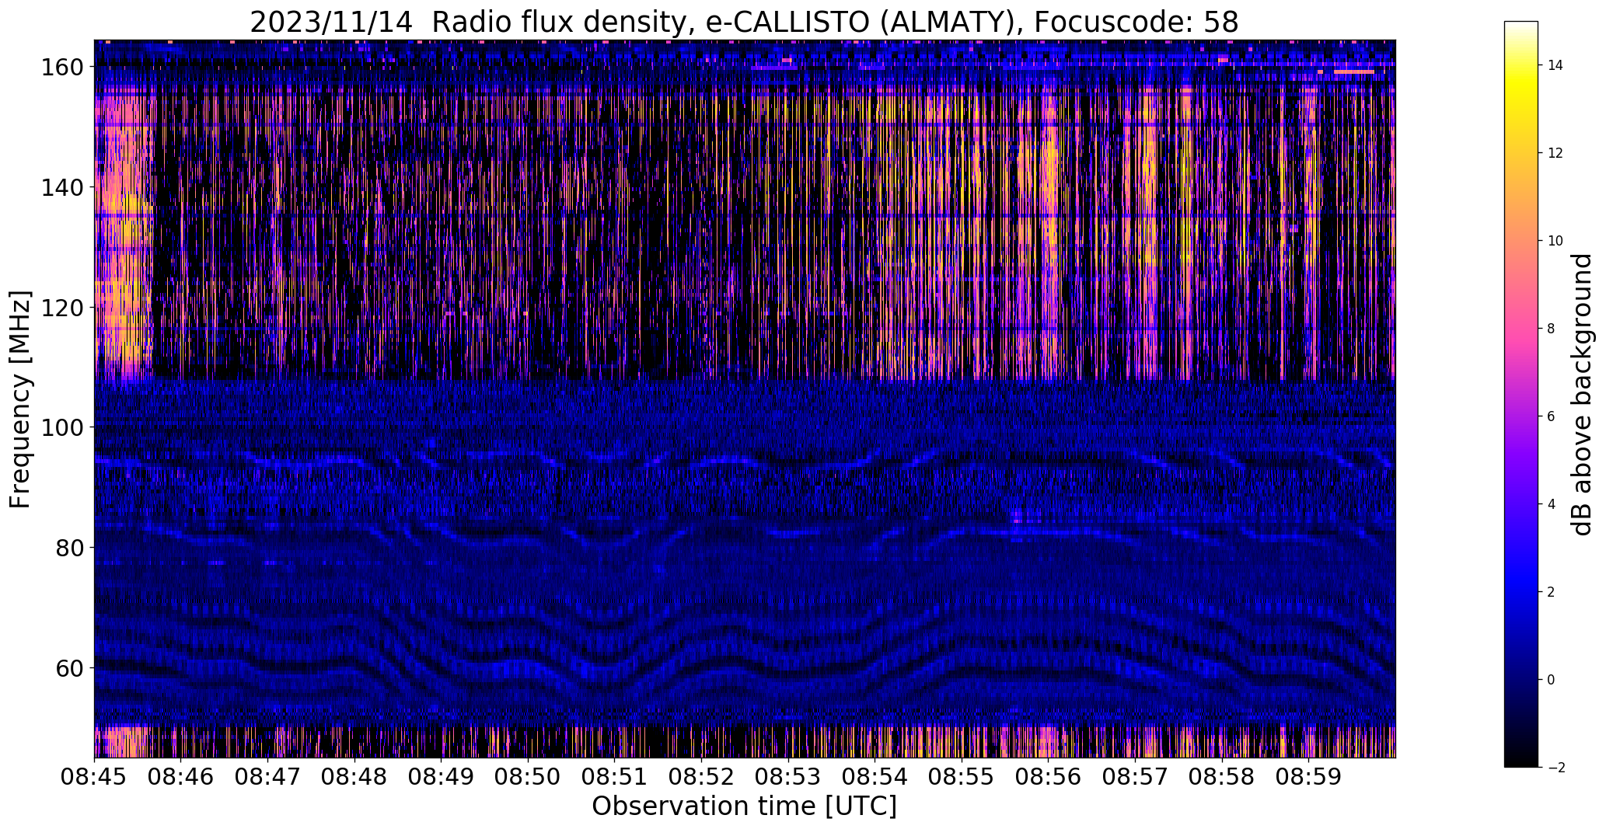Click the 08:59 time tick label
The width and height of the screenshot is (1606, 829).
point(1309,776)
